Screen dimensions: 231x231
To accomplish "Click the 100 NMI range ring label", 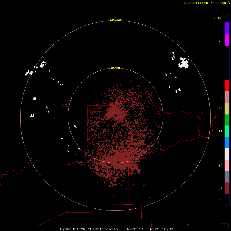I will 115,20.
